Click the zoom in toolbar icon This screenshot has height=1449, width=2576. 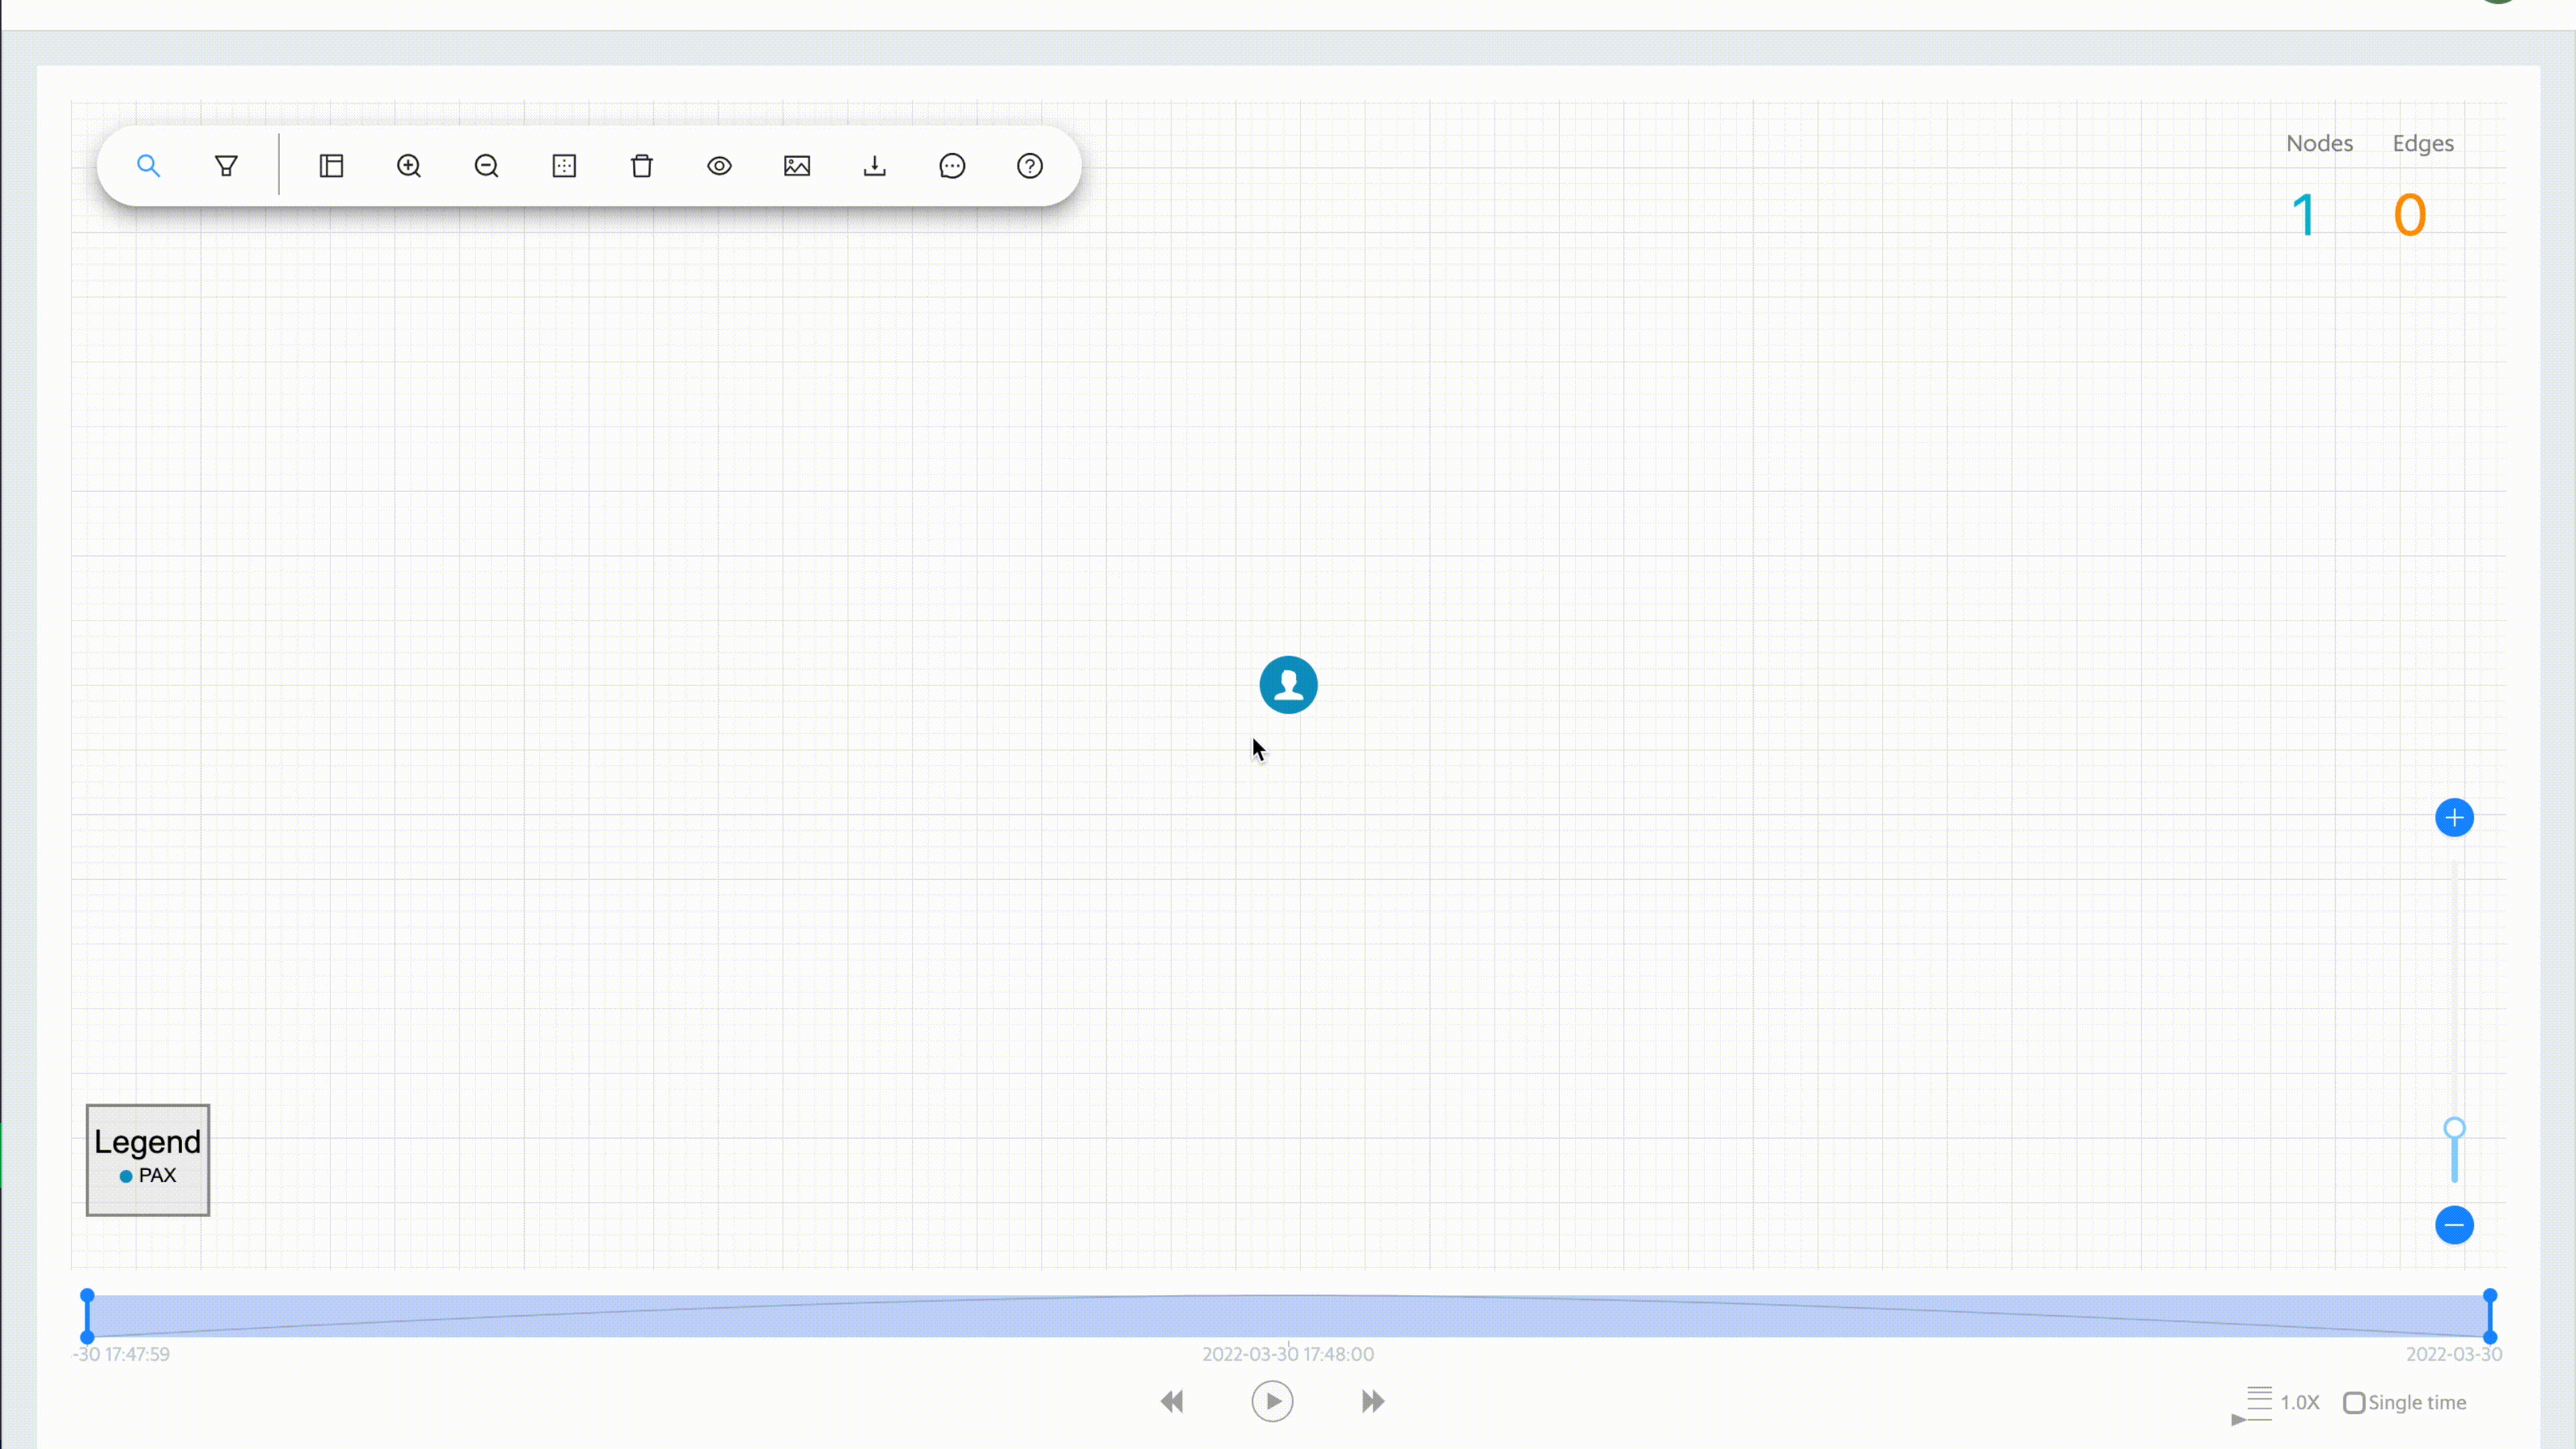click(409, 166)
